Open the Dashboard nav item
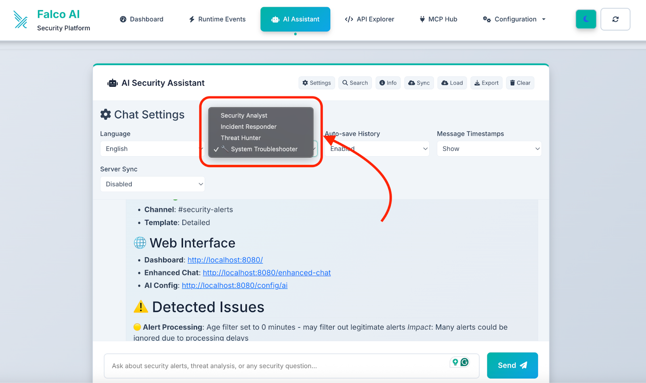646x383 pixels. click(x=142, y=19)
